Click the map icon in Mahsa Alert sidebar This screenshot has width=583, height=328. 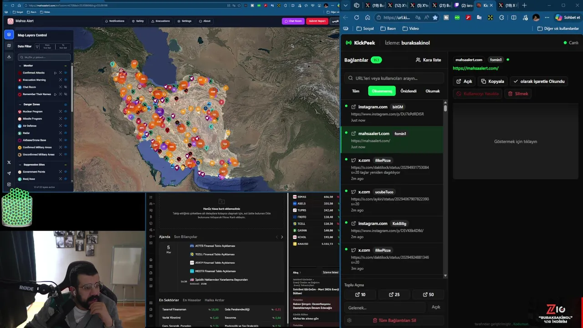click(x=9, y=46)
